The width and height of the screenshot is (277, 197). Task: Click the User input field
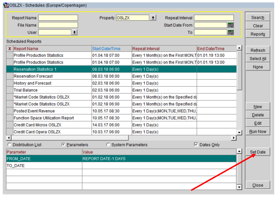(x=55, y=32)
